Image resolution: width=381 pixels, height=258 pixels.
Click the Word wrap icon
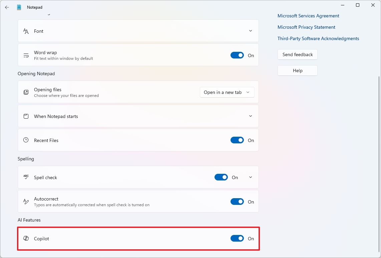(26, 55)
